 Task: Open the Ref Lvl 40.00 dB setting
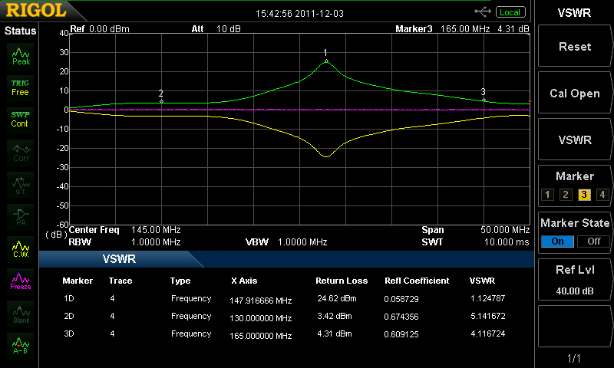coord(574,280)
